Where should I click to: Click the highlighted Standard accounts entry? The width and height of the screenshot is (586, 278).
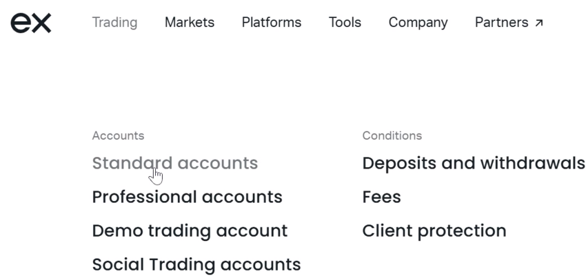175,163
